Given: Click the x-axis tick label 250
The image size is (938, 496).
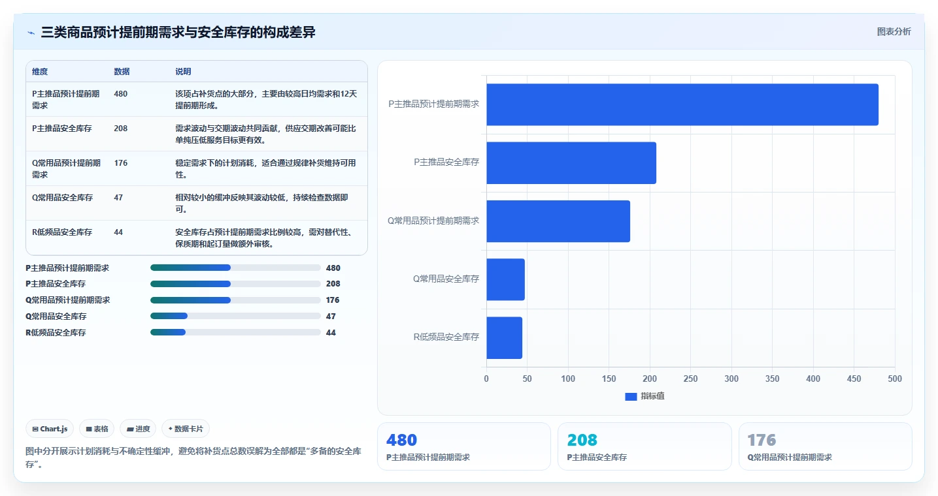Looking at the screenshot, I should [690, 379].
